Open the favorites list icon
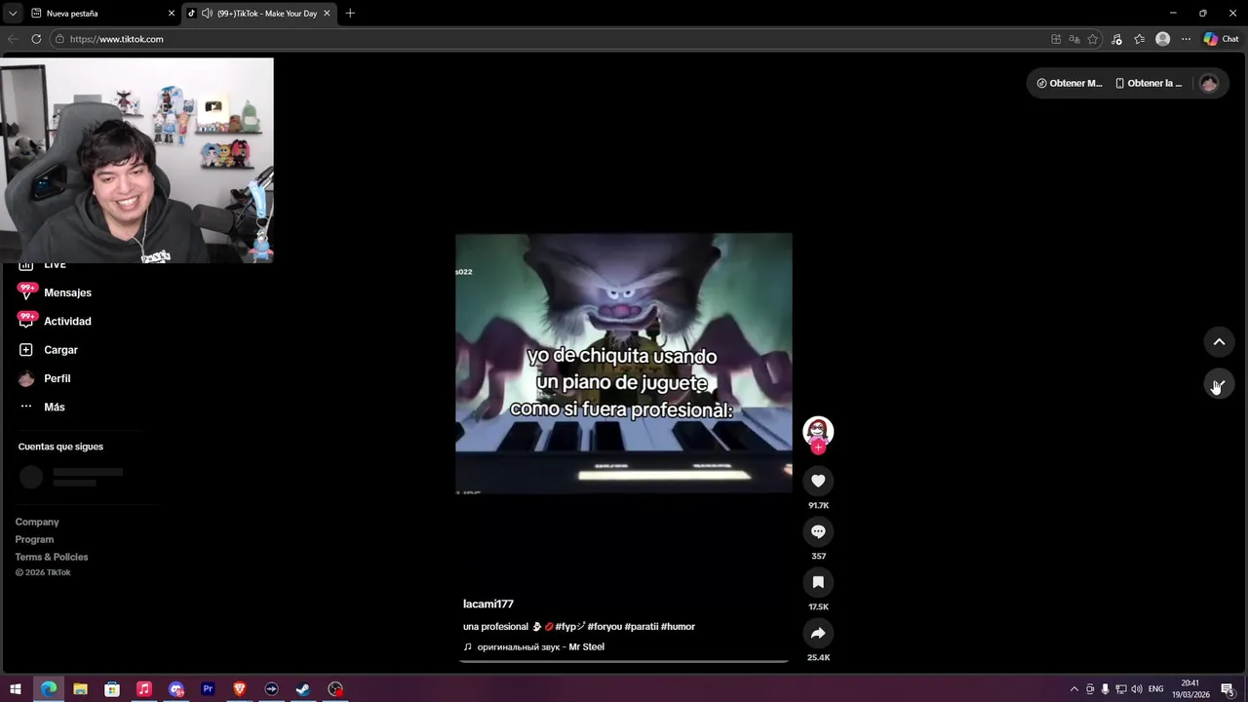This screenshot has width=1248, height=702. point(1140,39)
